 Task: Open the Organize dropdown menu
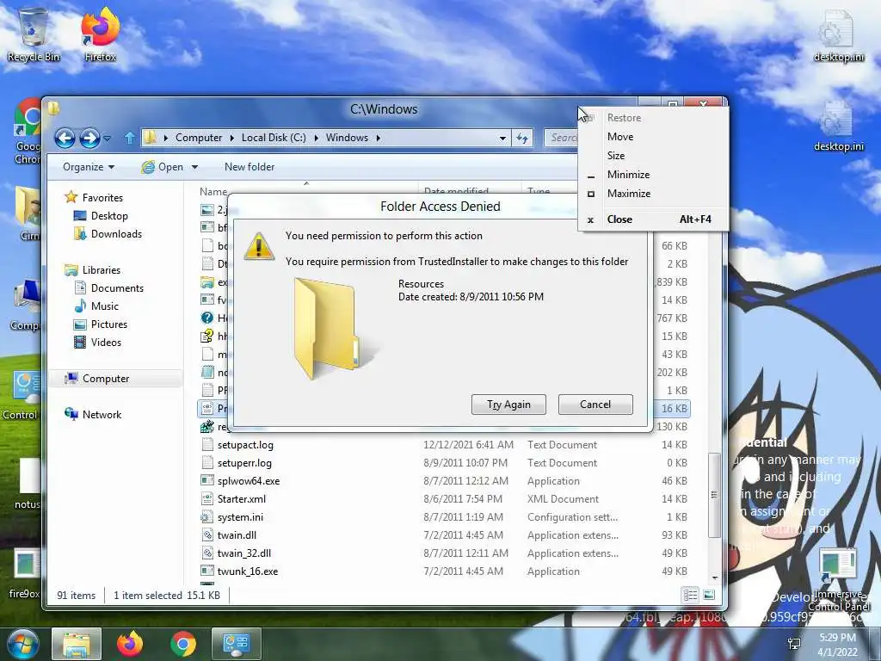tap(89, 167)
